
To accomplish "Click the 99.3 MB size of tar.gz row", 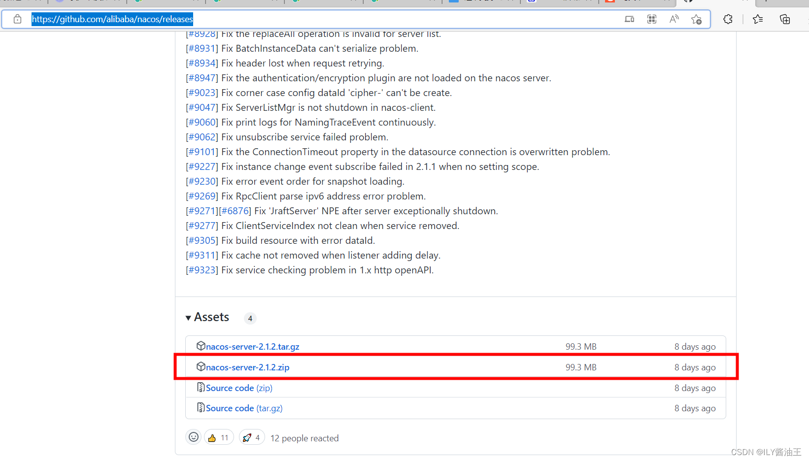I will [x=581, y=347].
